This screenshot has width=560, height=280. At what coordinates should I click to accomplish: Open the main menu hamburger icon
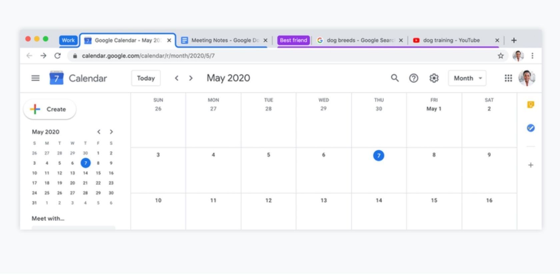tap(35, 78)
